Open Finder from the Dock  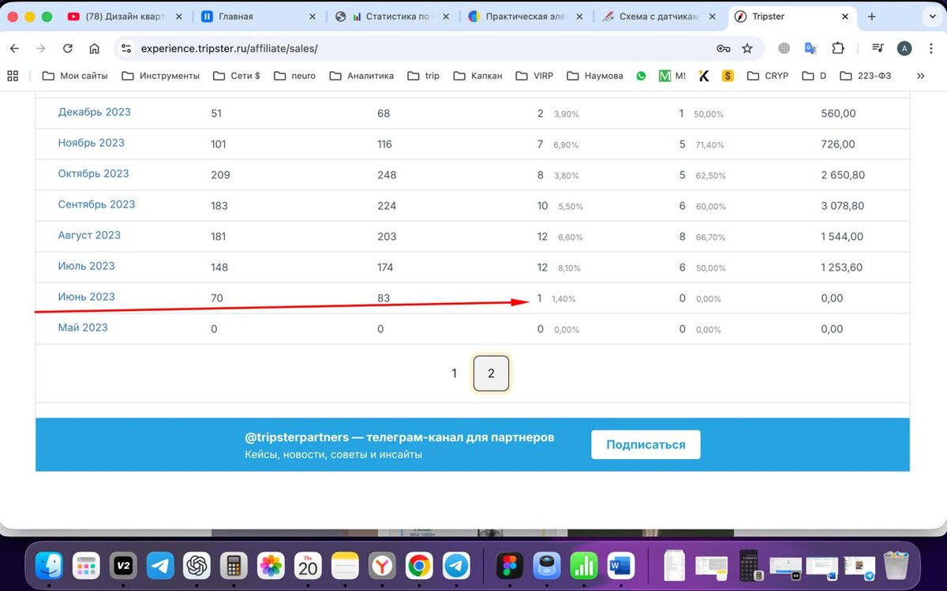pyautogui.click(x=50, y=564)
